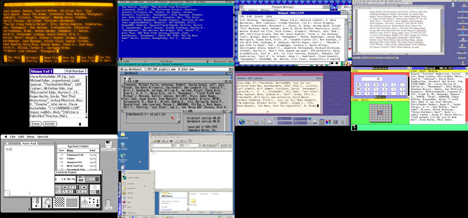The image size is (468, 218).
Task: Expand Documents in the Windows 2000 Start menu
Action: (x=138, y=188)
